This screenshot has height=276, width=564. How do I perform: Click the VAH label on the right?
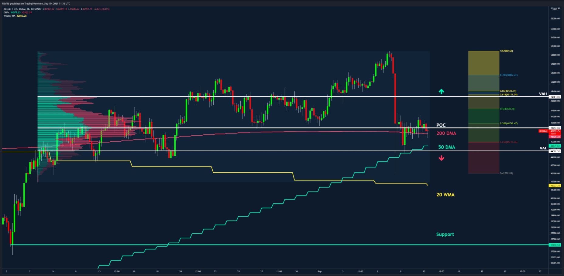(x=542, y=94)
